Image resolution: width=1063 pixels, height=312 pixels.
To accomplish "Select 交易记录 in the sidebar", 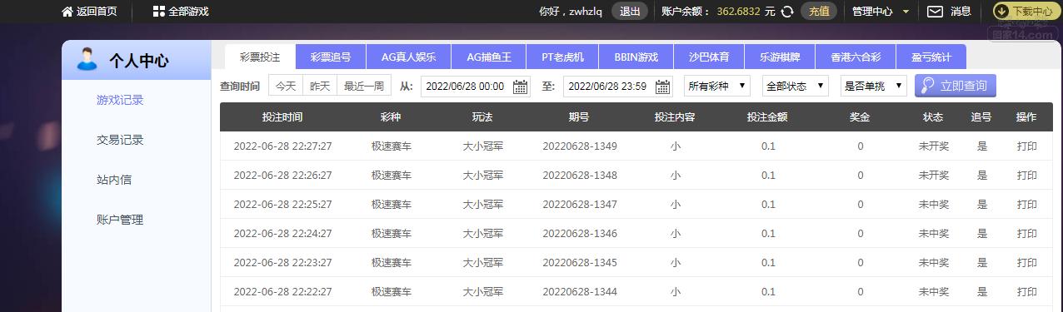I will click(x=120, y=140).
